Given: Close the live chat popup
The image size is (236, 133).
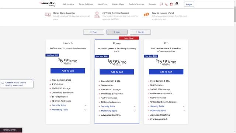Looking at the screenshot, I should point(33,80).
